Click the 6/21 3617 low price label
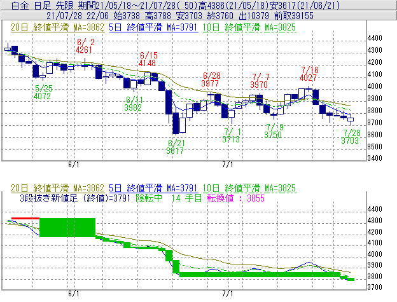 [176, 147]
